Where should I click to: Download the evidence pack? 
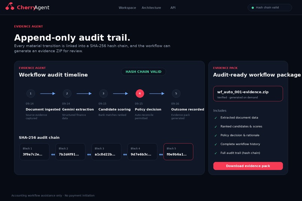(x=248, y=166)
